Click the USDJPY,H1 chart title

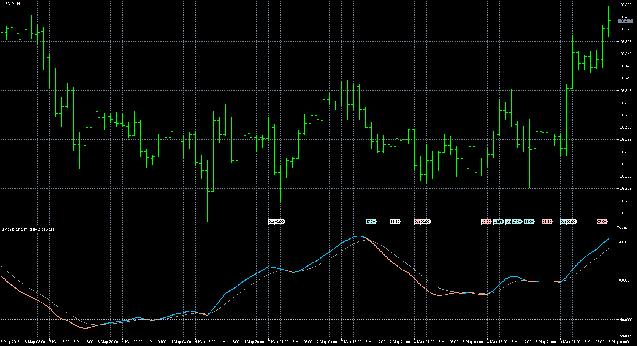12,3
